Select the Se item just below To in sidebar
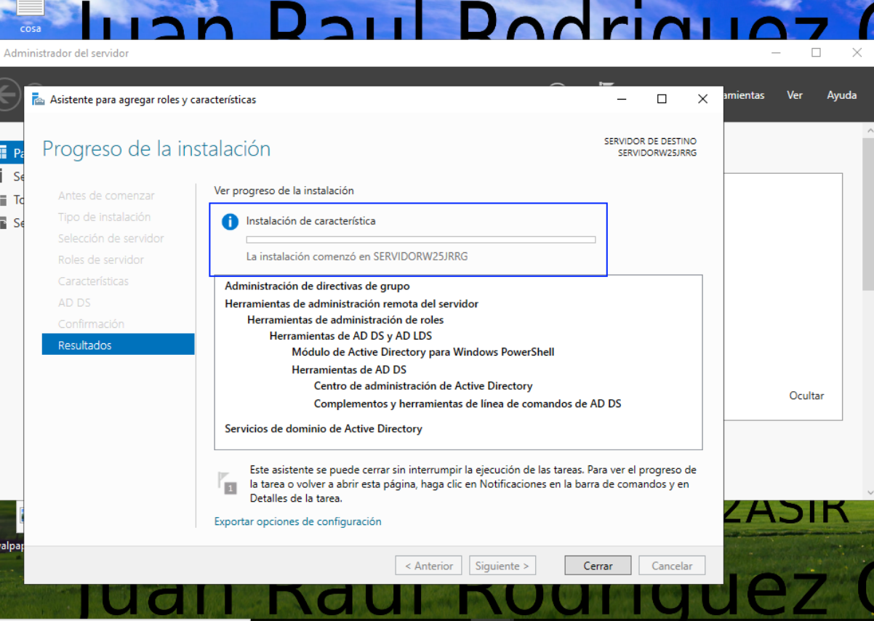This screenshot has width=874, height=621. (x=12, y=223)
